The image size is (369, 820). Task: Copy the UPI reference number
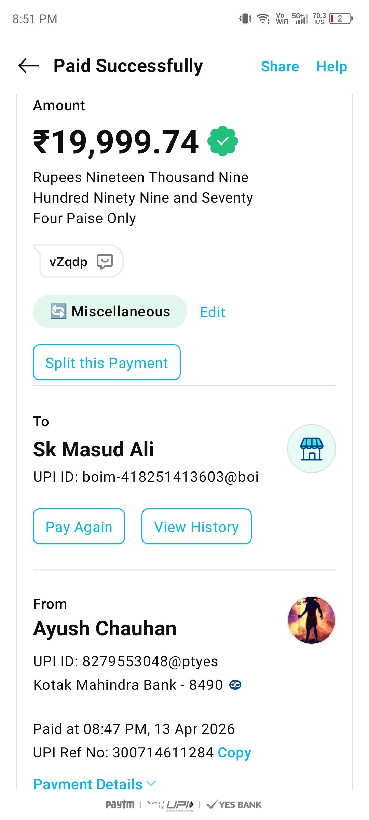click(234, 752)
